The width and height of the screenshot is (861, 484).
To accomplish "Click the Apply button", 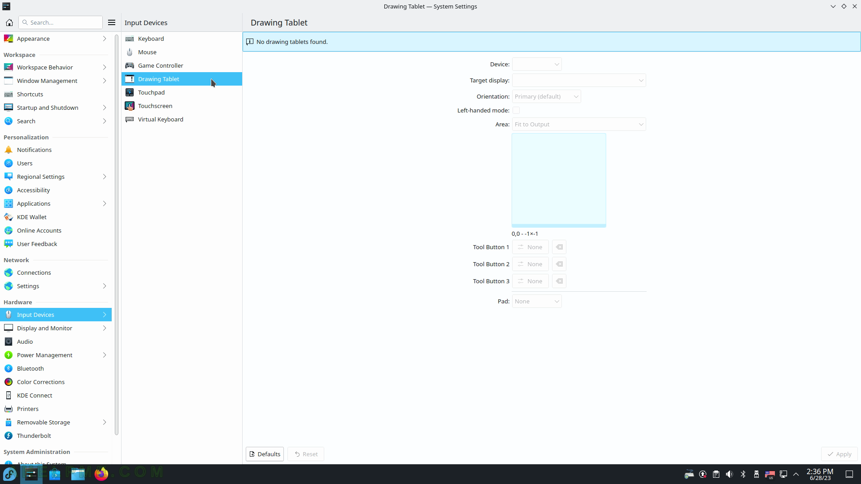I will coord(839,454).
